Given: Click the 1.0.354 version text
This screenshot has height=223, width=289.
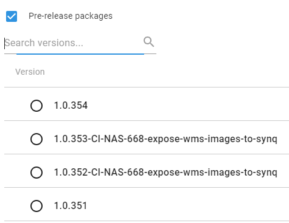Looking at the screenshot, I should pos(71,105).
